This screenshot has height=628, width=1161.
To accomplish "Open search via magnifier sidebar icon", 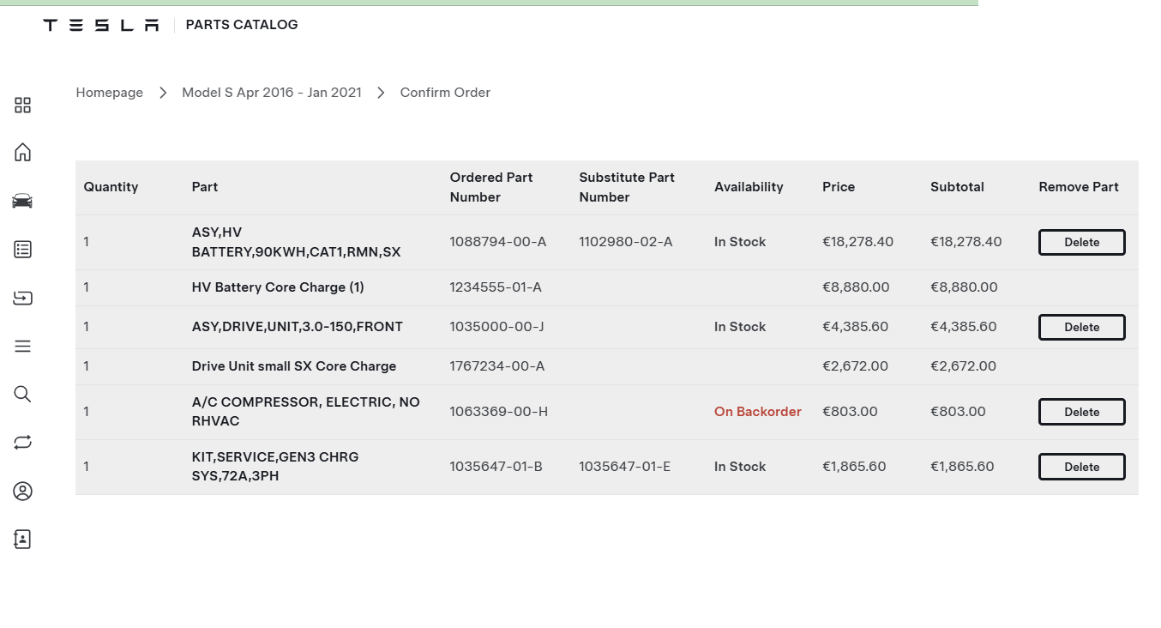I will [x=23, y=394].
